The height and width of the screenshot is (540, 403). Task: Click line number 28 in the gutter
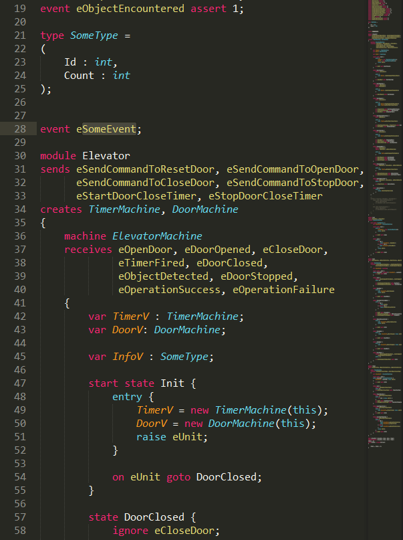click(19, 129)
